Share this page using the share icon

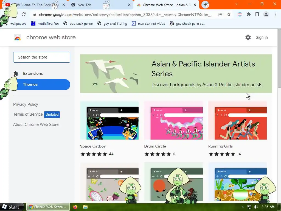click(x=220, y=14)
